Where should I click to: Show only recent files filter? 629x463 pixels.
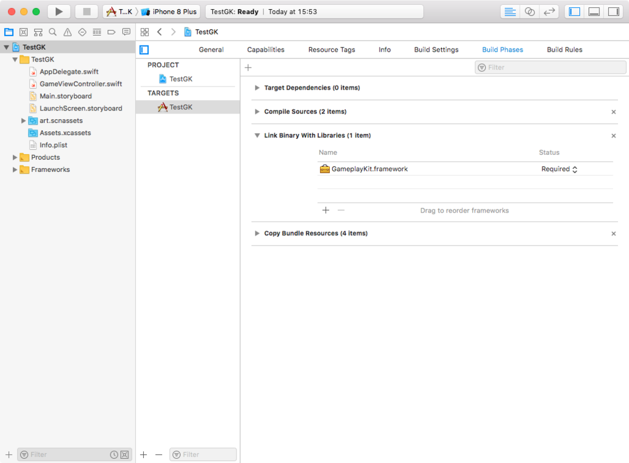114,454
